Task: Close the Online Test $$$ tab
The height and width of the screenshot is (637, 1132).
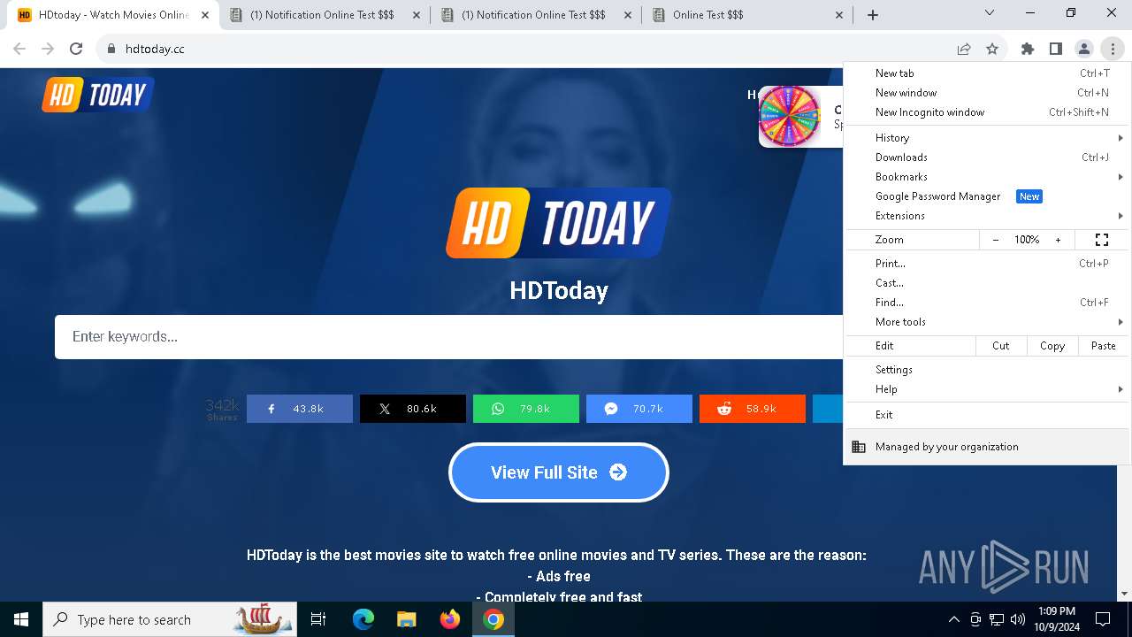Action: click(839, 15)
